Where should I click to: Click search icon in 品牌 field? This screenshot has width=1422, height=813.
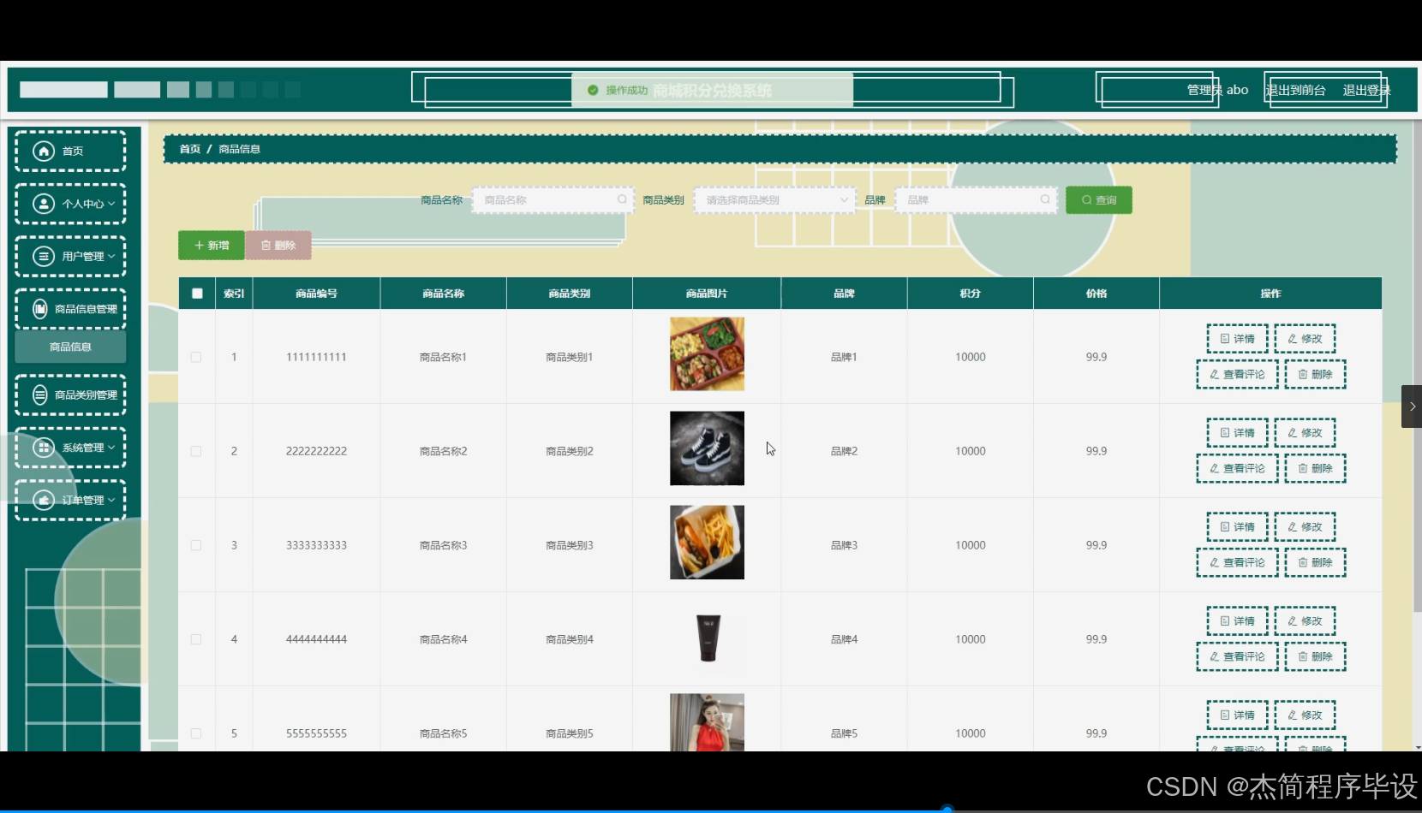pos(1045,199)
